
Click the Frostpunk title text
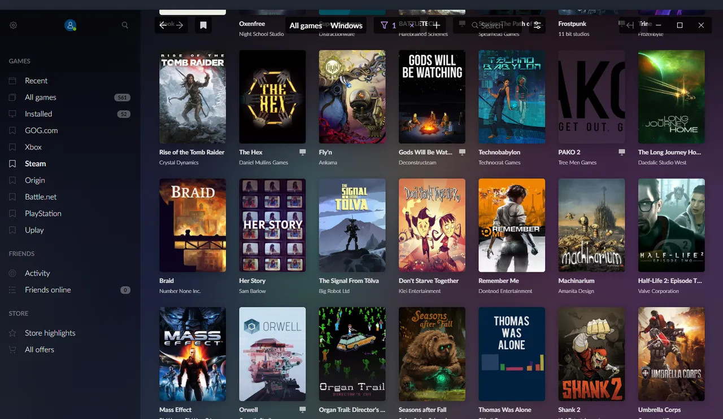(x=573, y=24)
